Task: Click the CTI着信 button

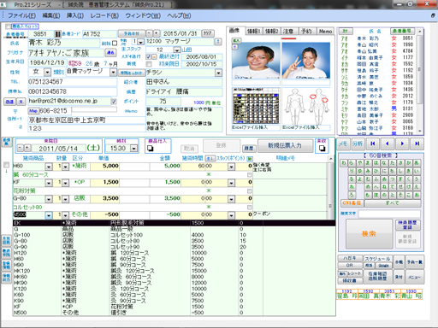Action: pyautogui.click(x=352, y=203)
